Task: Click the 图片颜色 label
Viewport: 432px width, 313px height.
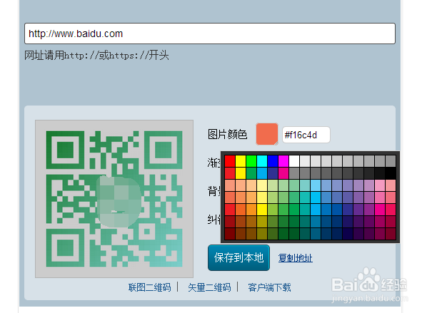Action: 227,135
